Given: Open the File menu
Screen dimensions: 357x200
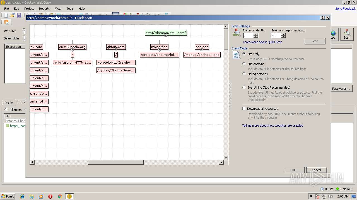Looking at the screenshot, I should tap(6, 9).
